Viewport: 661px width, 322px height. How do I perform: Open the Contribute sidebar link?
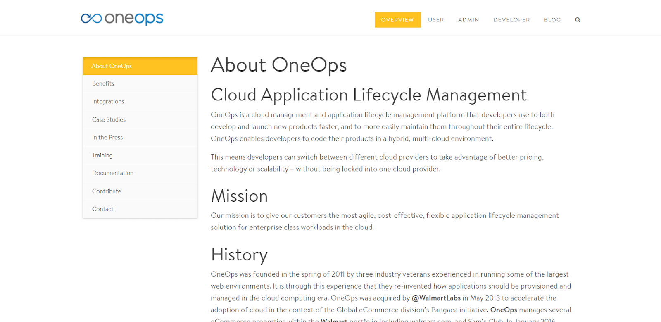pyautogui.click(x=140, y=191)
